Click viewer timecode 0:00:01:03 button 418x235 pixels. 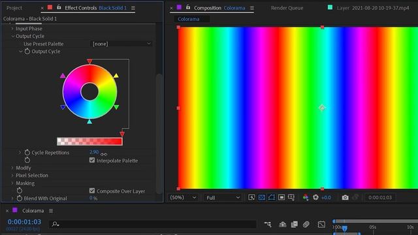pos(380,197)
